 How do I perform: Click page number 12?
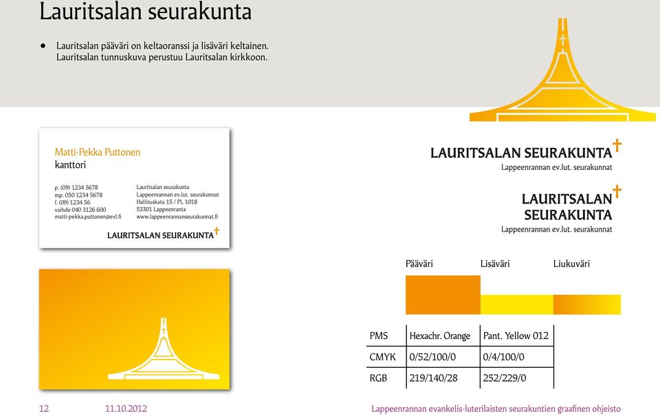(x=44, y=408)
